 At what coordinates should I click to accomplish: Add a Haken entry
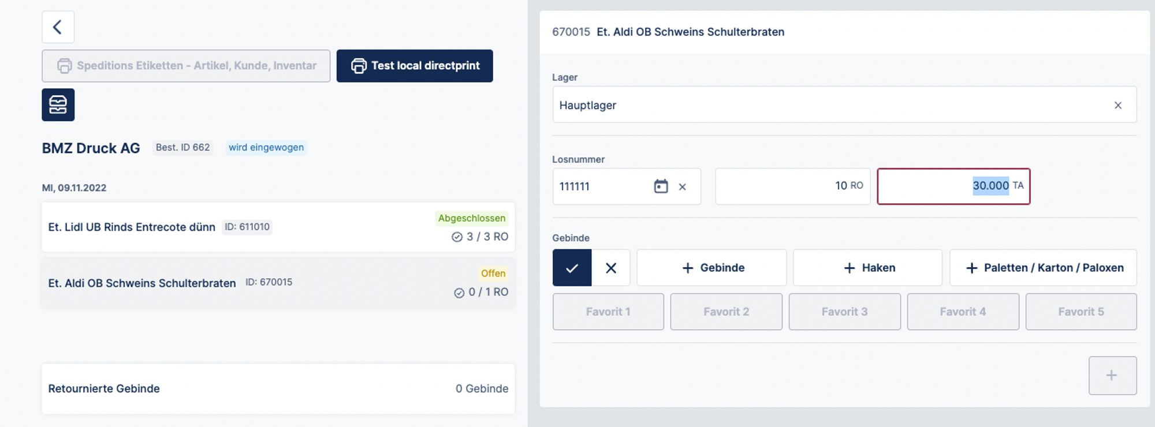tap(867, 268)
